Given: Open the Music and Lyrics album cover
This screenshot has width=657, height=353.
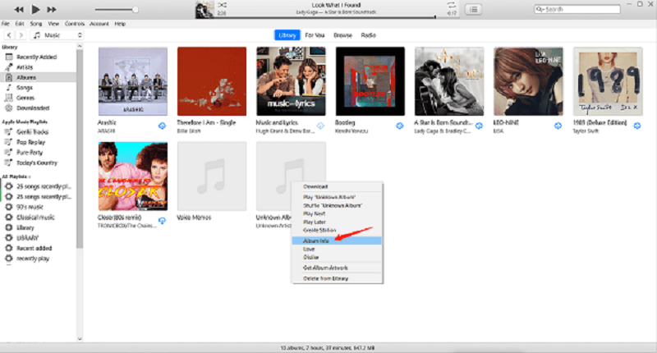Looking at the screenshot, I should click(x=291, y=81).
